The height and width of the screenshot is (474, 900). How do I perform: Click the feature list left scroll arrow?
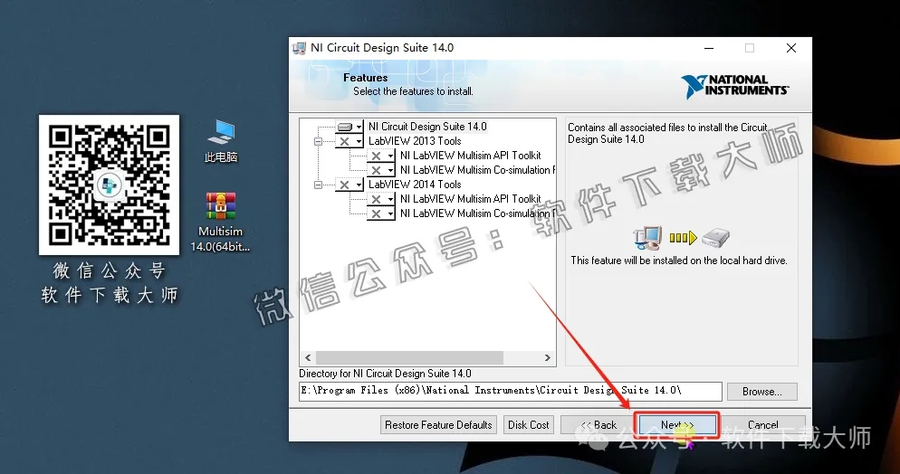308,357
